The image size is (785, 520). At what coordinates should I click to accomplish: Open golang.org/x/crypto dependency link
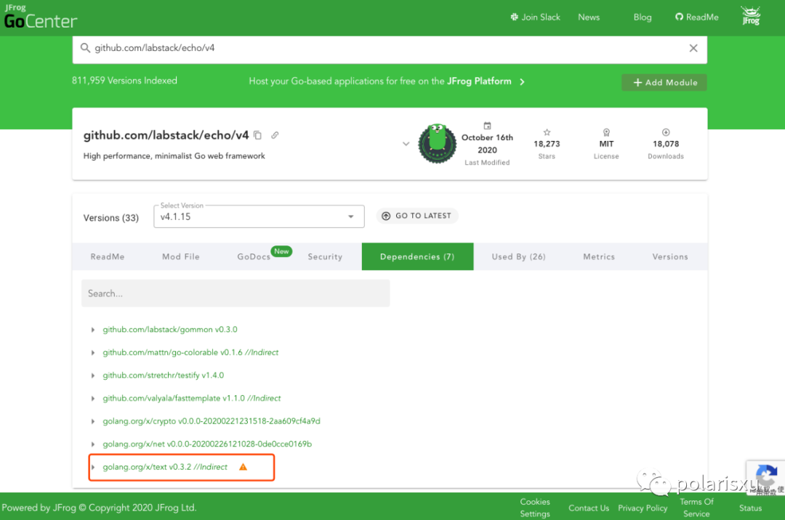pyautogui.click(x=212, y=421)
